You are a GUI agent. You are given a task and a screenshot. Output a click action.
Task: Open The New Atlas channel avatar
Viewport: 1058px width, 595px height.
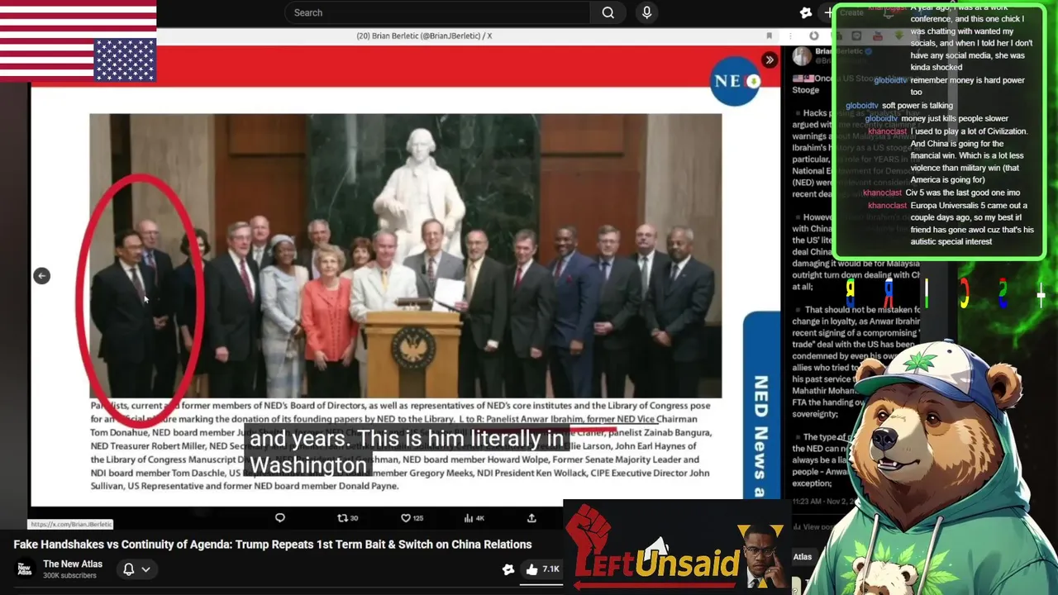[x=26, y=569]
